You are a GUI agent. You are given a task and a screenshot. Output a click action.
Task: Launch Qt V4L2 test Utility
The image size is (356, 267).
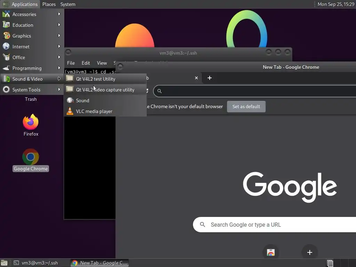(x=105, y=79)
